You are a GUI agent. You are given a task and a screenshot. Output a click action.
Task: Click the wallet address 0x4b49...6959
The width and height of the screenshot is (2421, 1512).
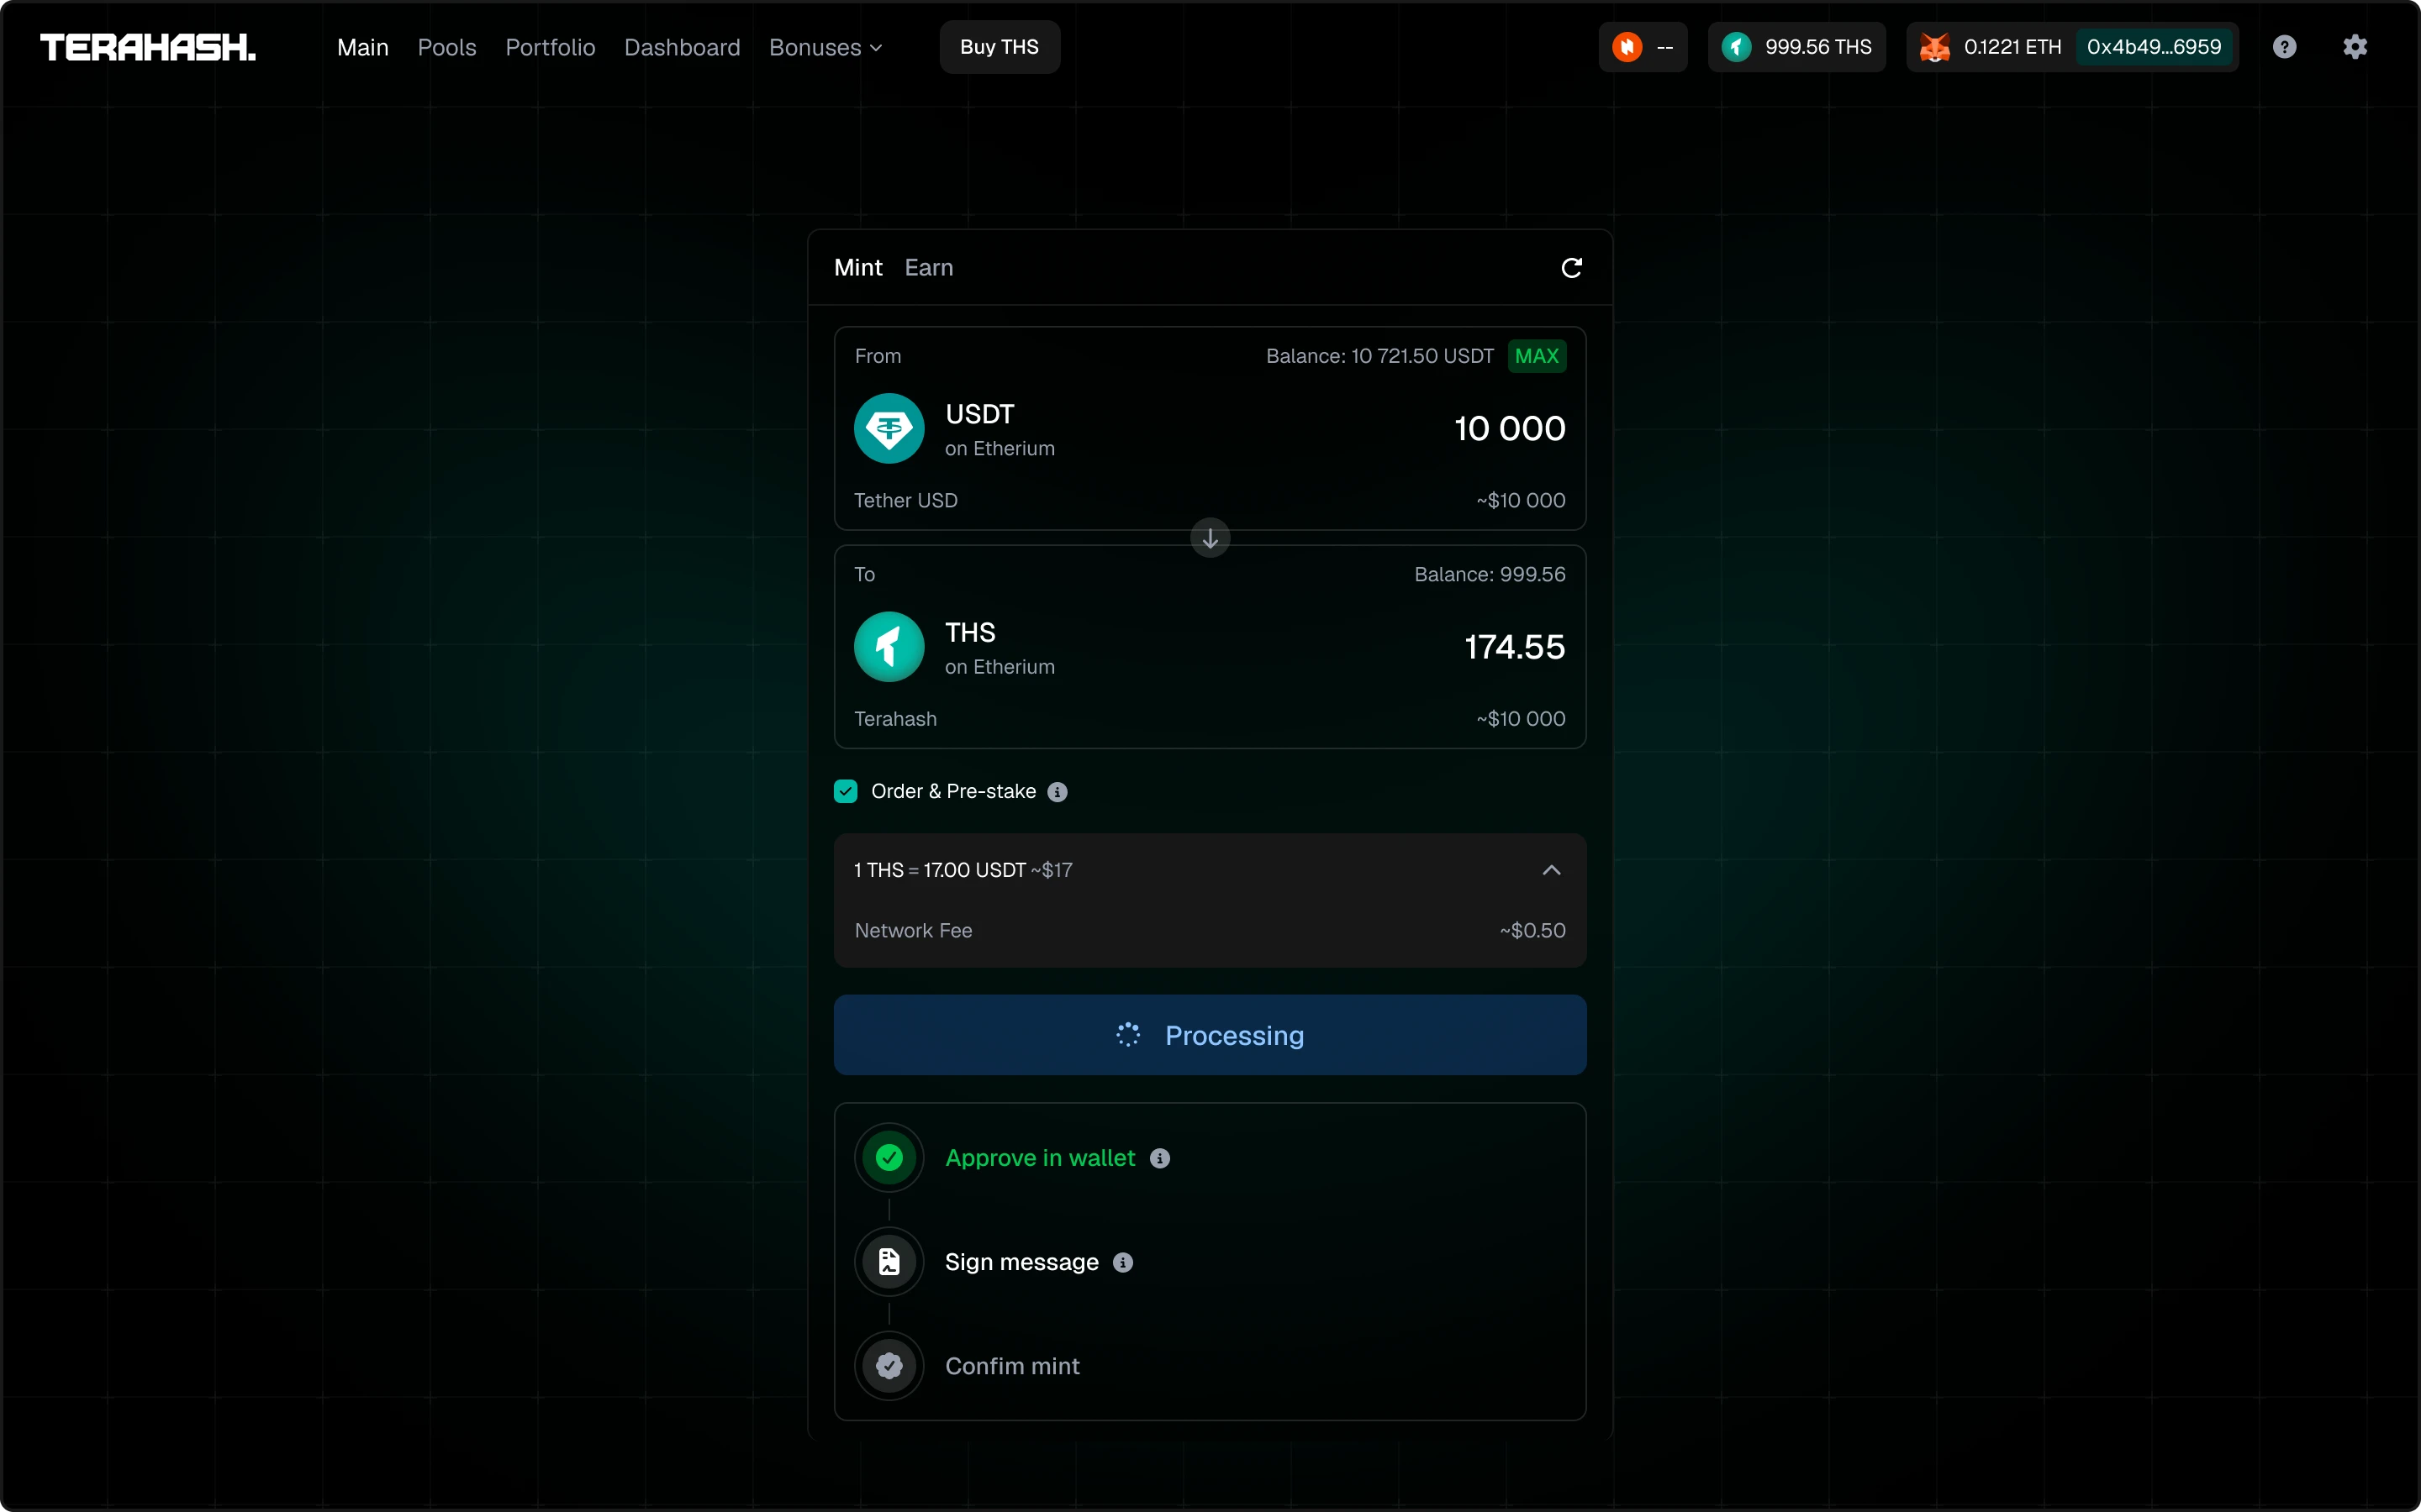[x=2154, y=47]
